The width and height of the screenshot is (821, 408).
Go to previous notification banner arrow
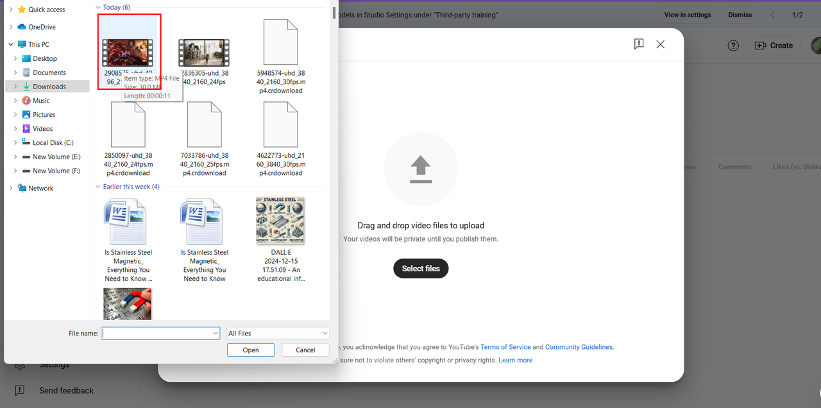click(773, 15)
